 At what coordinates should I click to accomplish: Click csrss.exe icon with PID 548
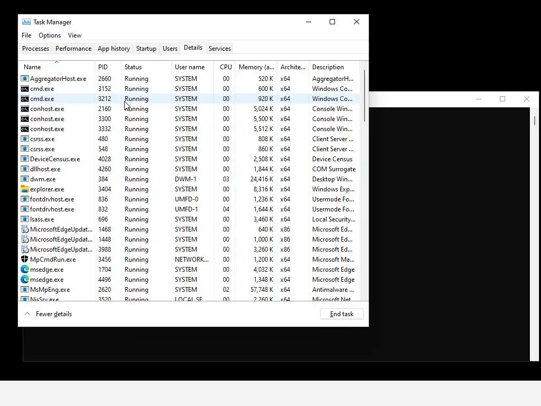click(x=24, y=149)
